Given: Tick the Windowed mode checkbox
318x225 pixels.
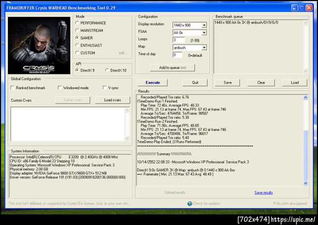Looking at the screenshot, I should (x=59, y=88).
